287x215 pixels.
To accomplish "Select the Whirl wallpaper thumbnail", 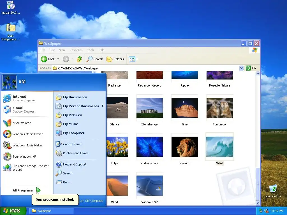I will (x=220, y=147).
